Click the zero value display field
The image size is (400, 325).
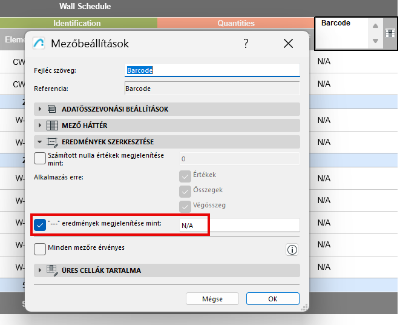tap(239, 159)
